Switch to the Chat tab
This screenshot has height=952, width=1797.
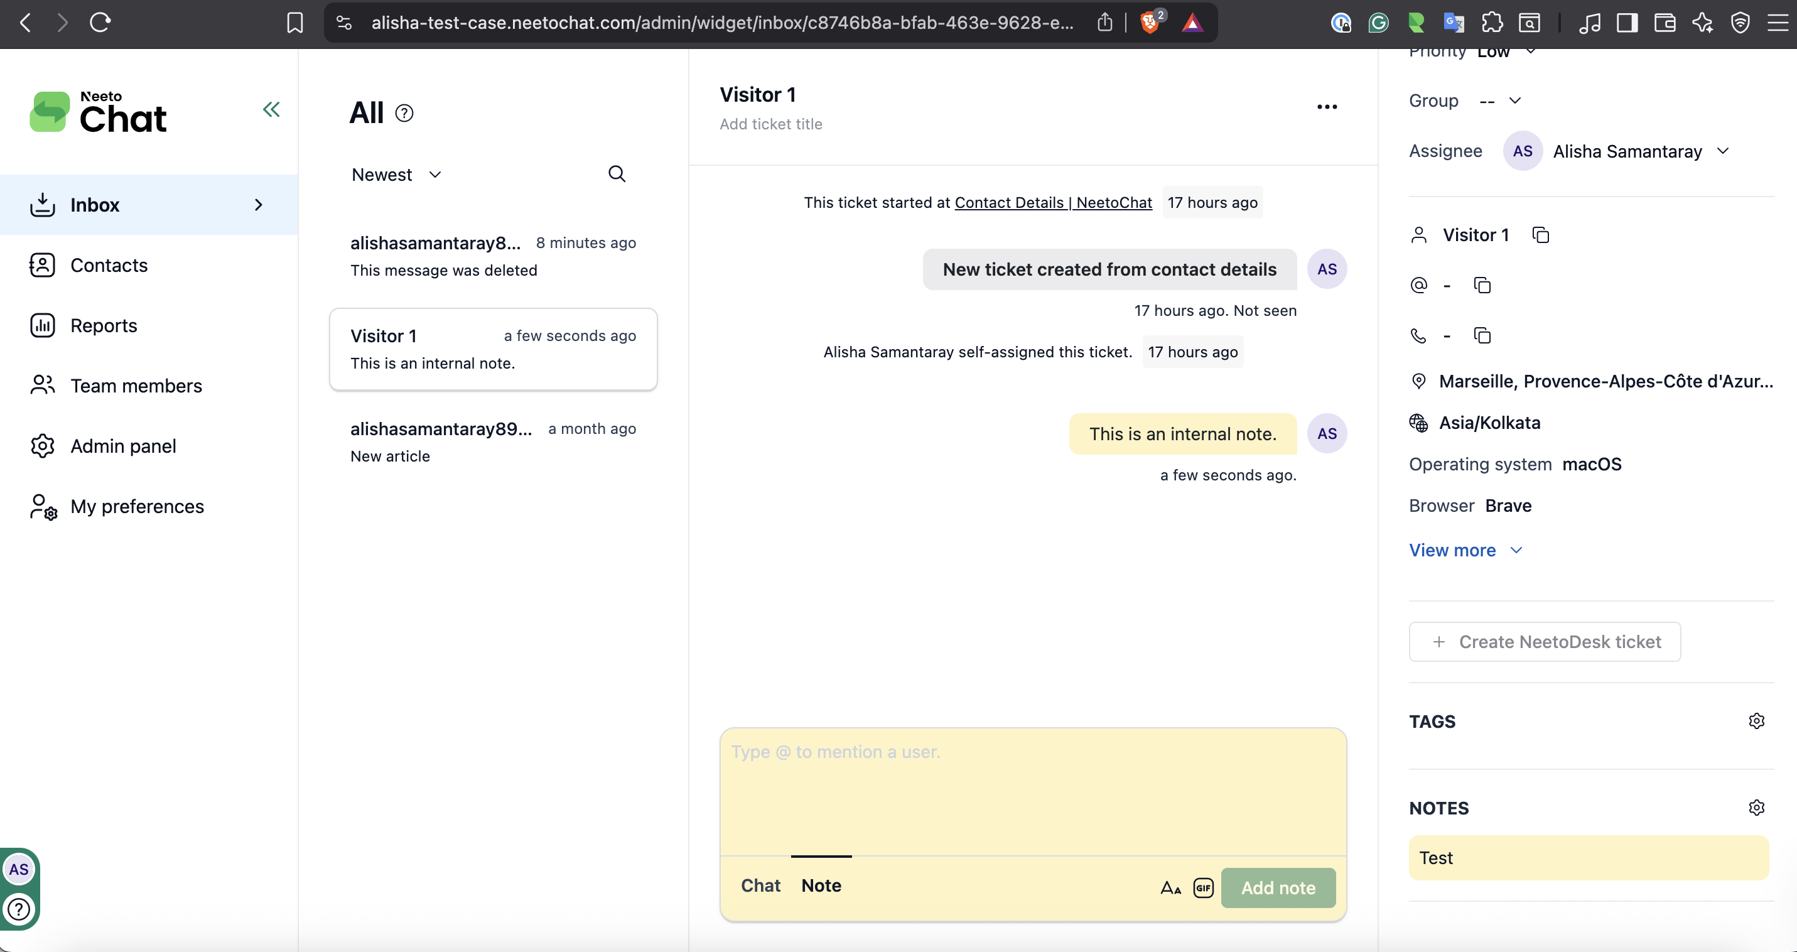[x=760, y=885]
